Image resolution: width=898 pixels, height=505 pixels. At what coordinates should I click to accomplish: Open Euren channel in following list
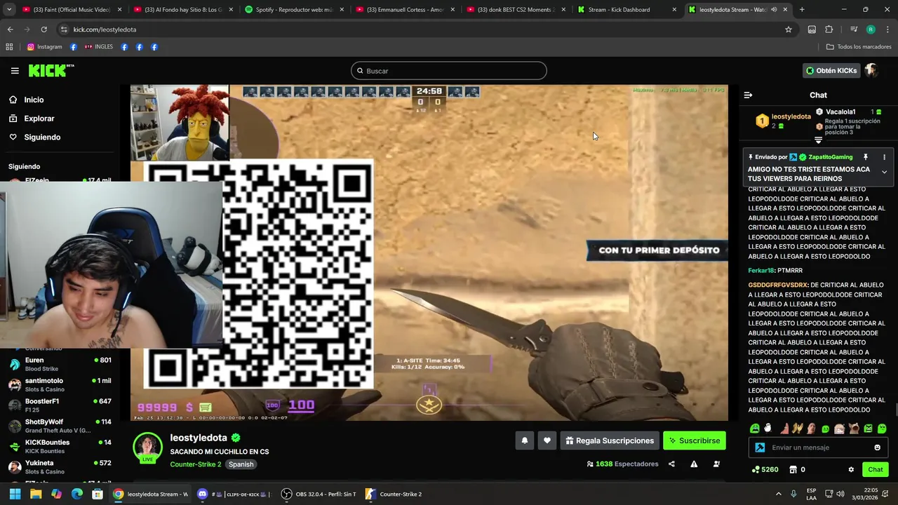pyautogui.click(x=60, y=364)
